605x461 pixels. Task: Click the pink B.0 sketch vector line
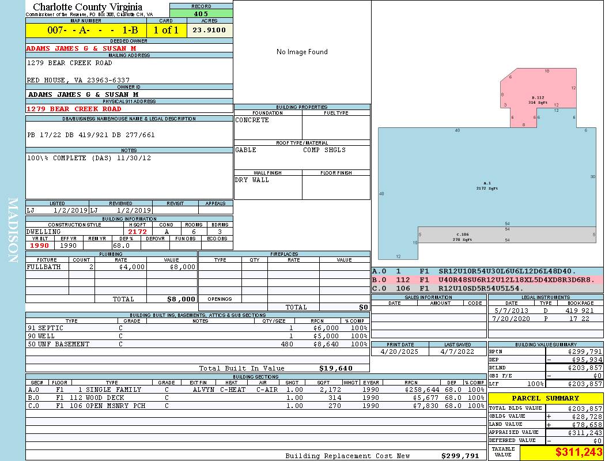coord(487,279)
